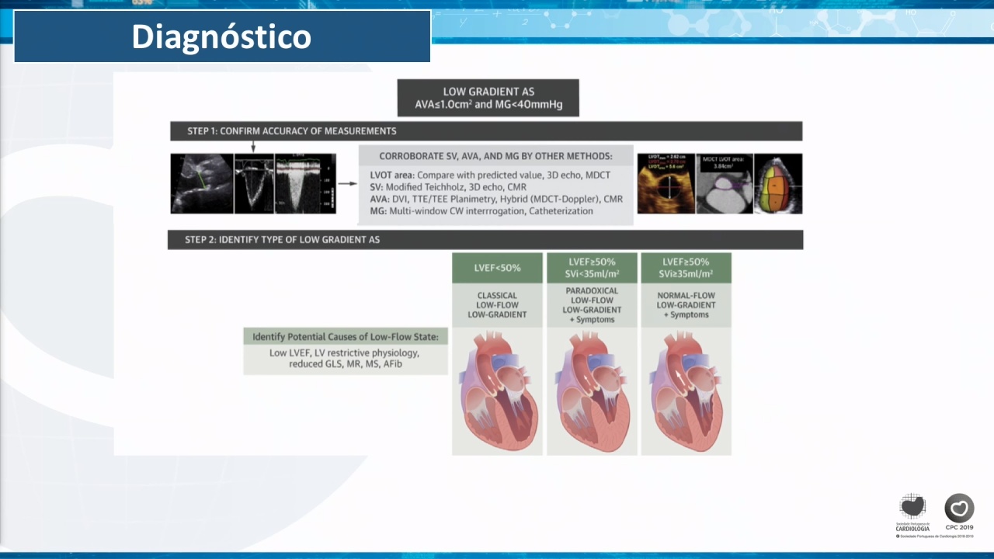The image size is (994, 559).
Task: Select the "LVOT area: Compare with predicted value" line
Action: (x=490, y=175)
